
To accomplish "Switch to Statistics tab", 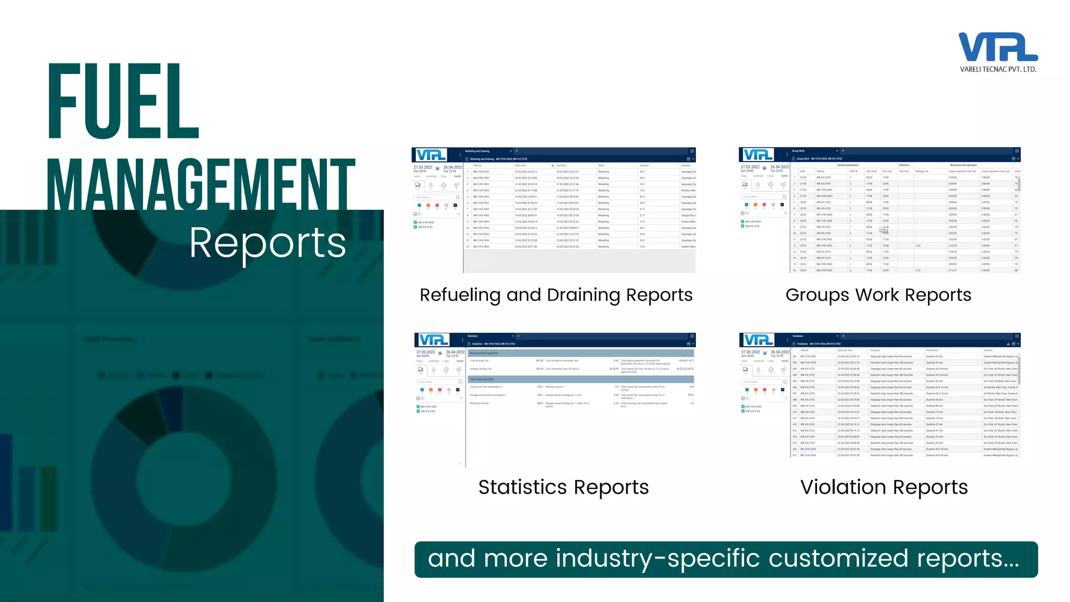I will click(x=490, y=336).
